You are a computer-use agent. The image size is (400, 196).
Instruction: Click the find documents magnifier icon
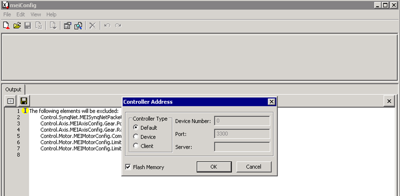click(x=78, y=26)
